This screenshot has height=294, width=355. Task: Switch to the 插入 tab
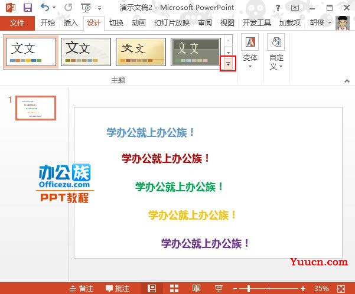pos(71,23)
